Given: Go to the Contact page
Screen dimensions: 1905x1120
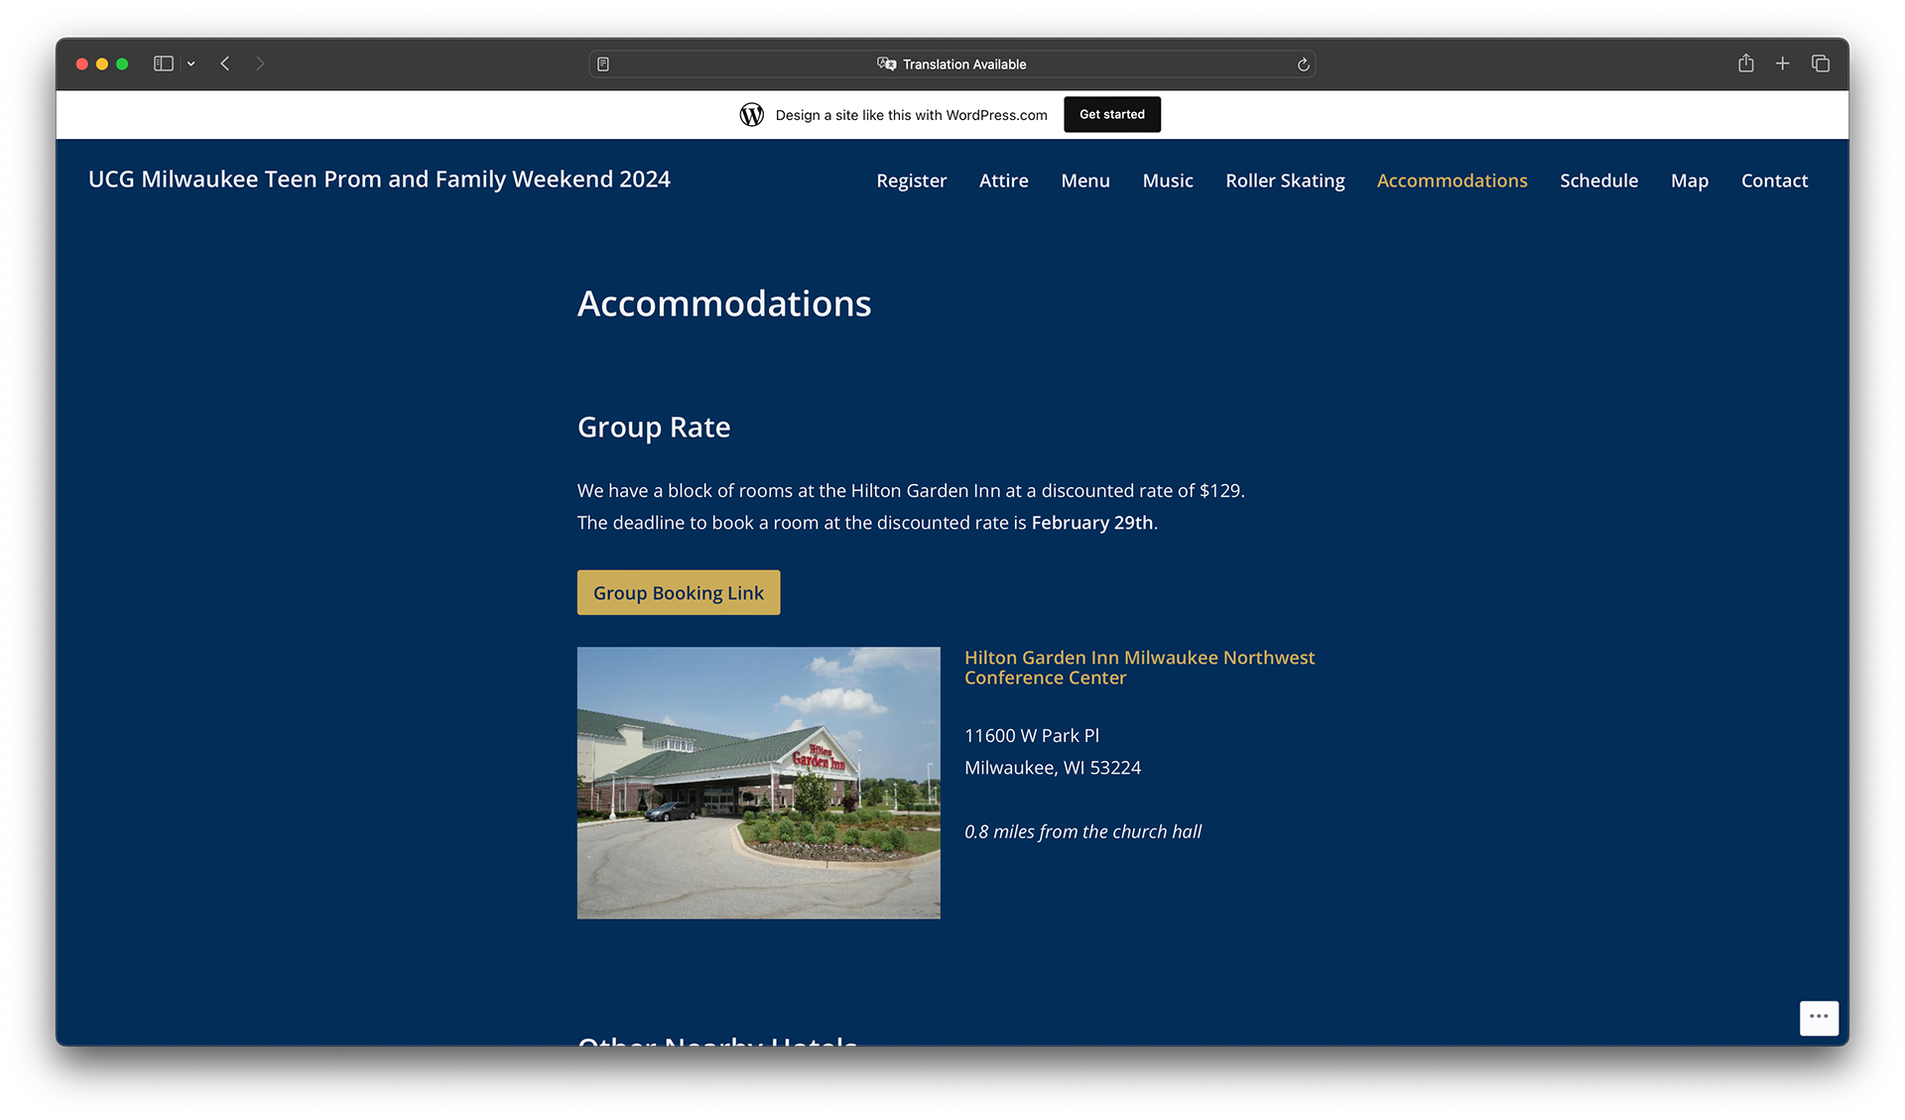Looking at the screenshot, I should click(x=1774, y=181).
